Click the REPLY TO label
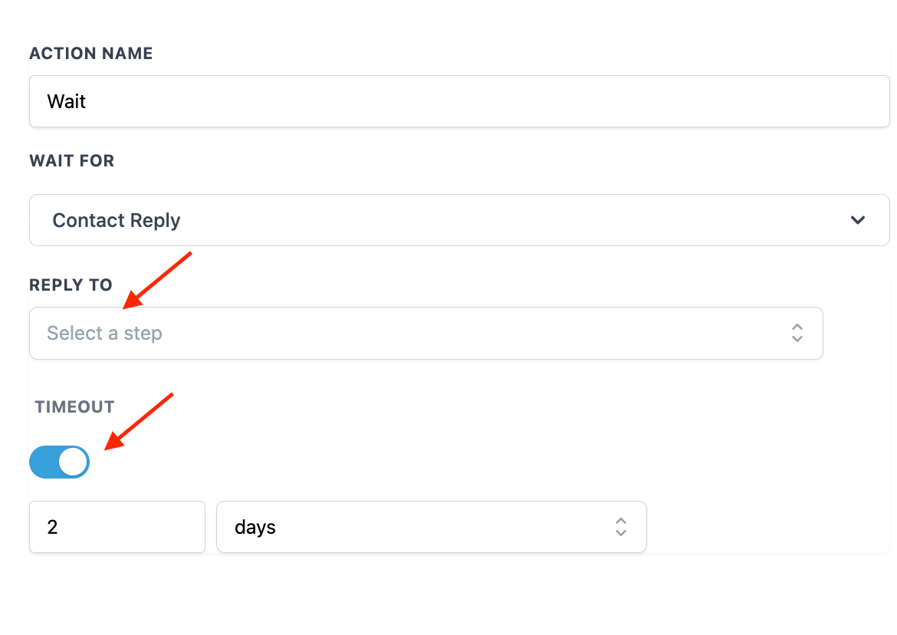Screen dimensions: 897x635 tap(71, 285)
